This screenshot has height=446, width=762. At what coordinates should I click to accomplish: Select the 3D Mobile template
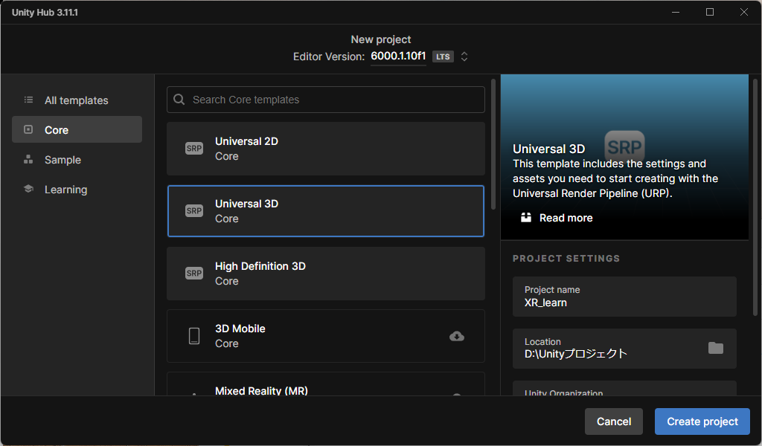(326, 336)
